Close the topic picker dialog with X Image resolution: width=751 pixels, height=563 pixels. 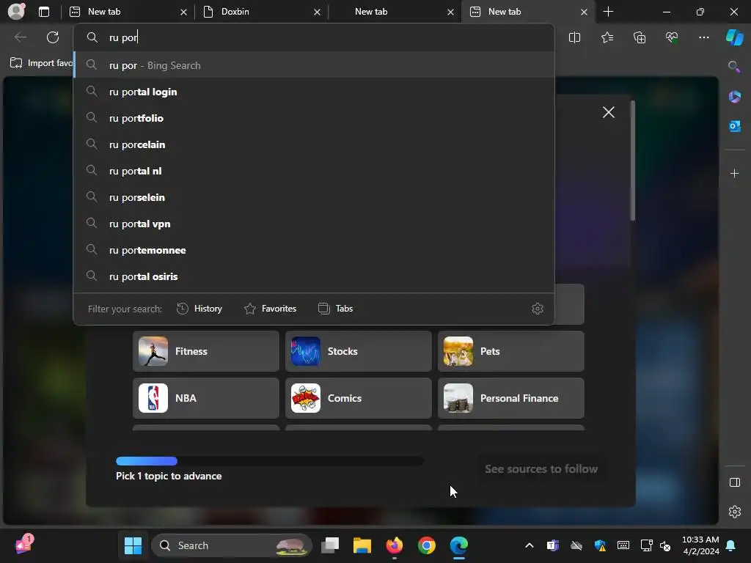(x=608, y=112)
